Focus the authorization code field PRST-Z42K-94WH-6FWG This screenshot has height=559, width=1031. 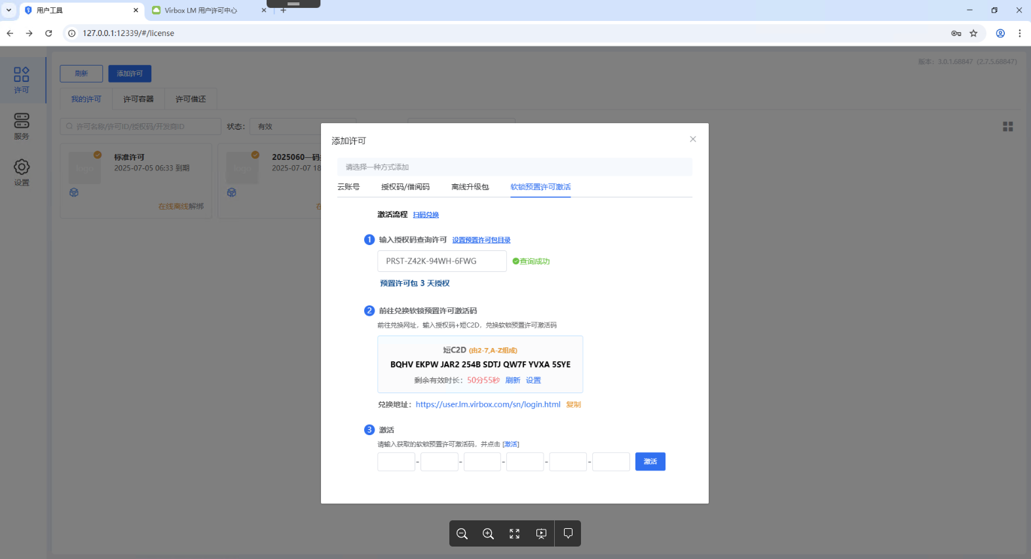pos(442,261)
